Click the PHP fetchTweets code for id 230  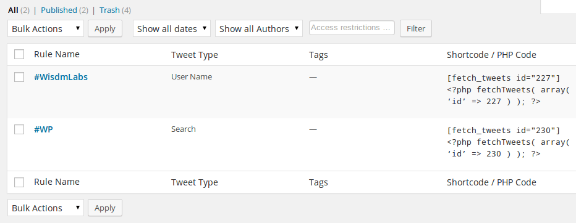[509, 148]
